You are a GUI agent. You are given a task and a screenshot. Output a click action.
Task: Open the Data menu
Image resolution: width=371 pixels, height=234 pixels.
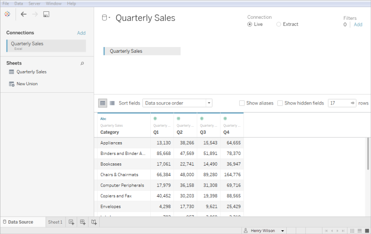[18, 4]
